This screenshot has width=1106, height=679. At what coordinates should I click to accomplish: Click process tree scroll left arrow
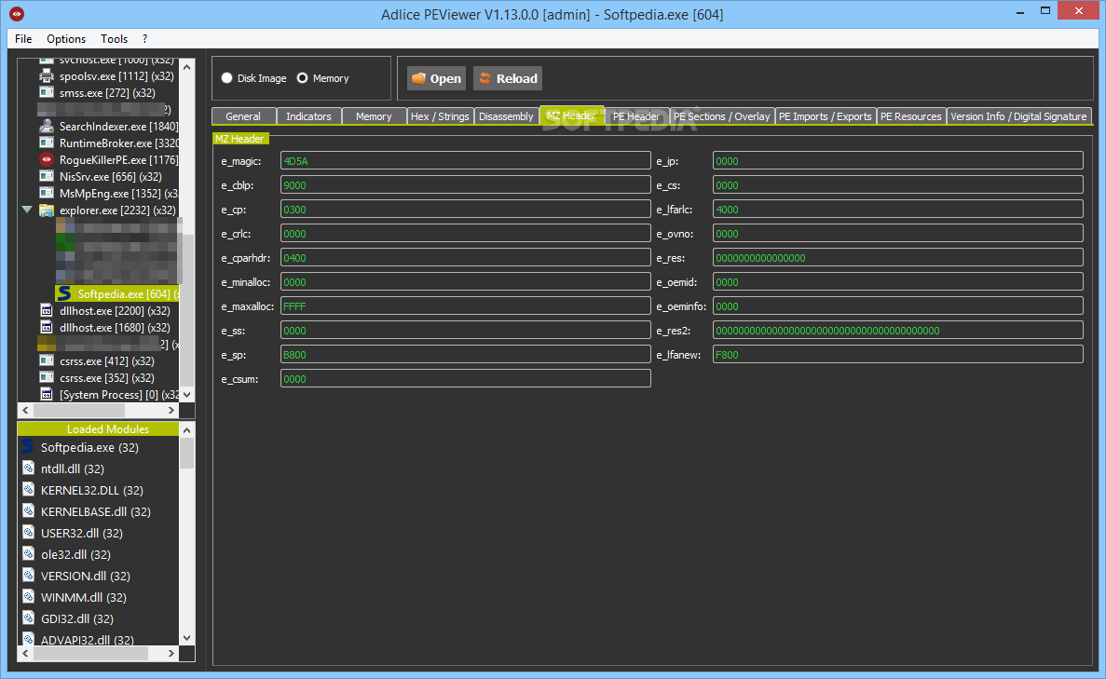click(25, 410)
